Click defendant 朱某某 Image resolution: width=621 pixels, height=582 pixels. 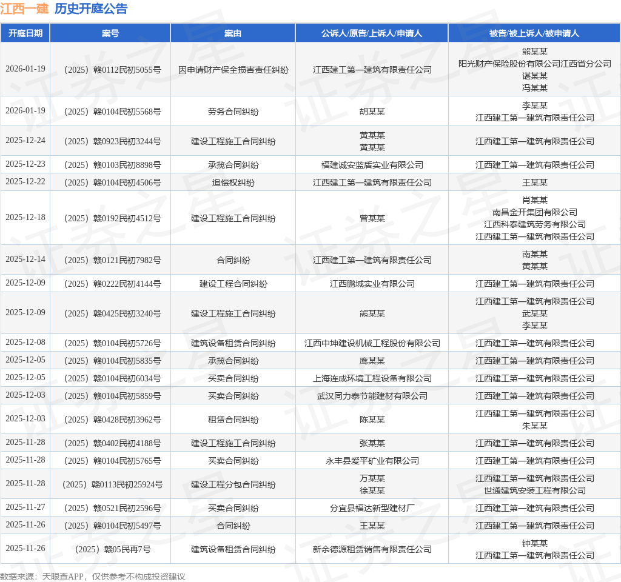click(x=535, y=426)
